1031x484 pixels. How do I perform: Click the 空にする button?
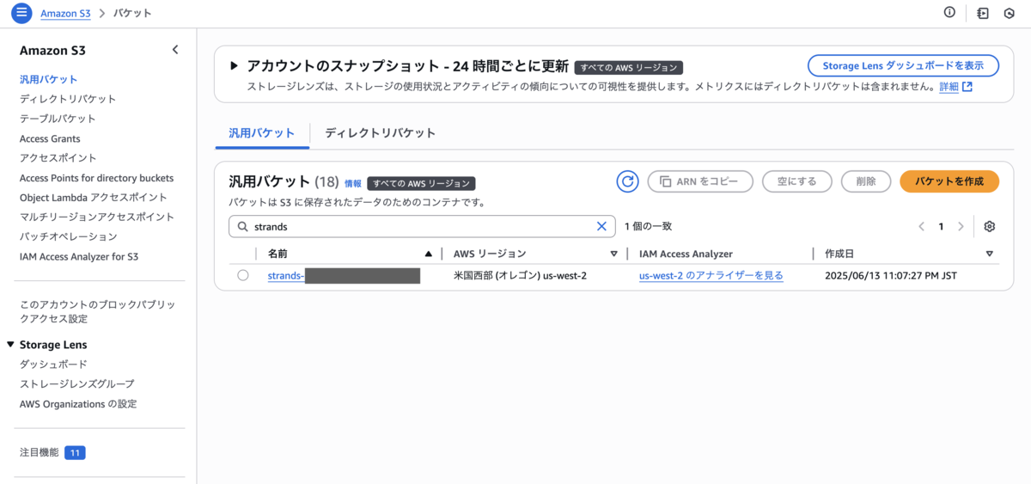(796, 181)
